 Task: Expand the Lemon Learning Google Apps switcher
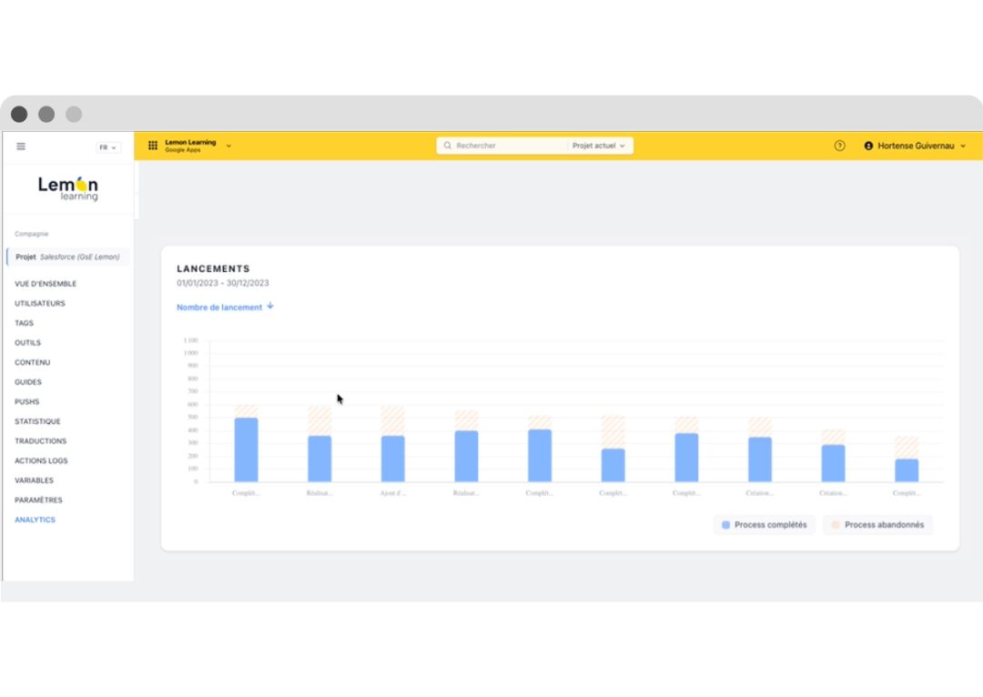point(228,146)
